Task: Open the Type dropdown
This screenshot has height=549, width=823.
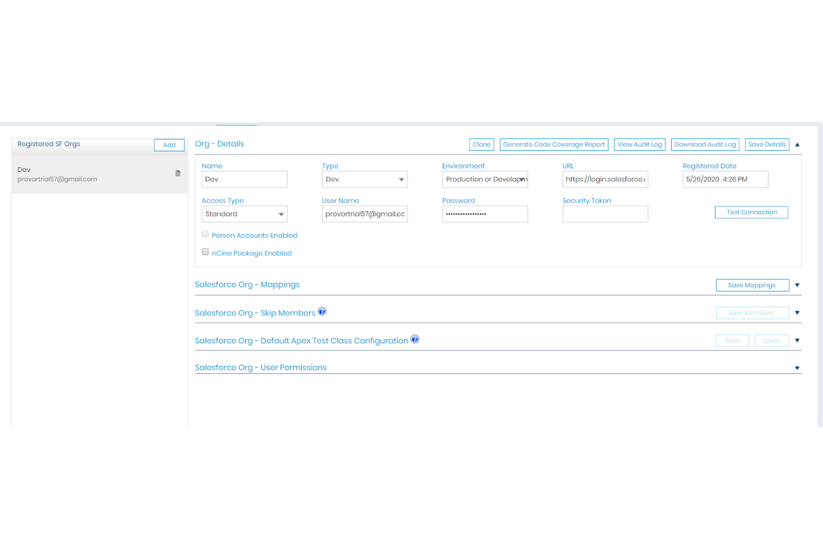Action: (401, 179)
